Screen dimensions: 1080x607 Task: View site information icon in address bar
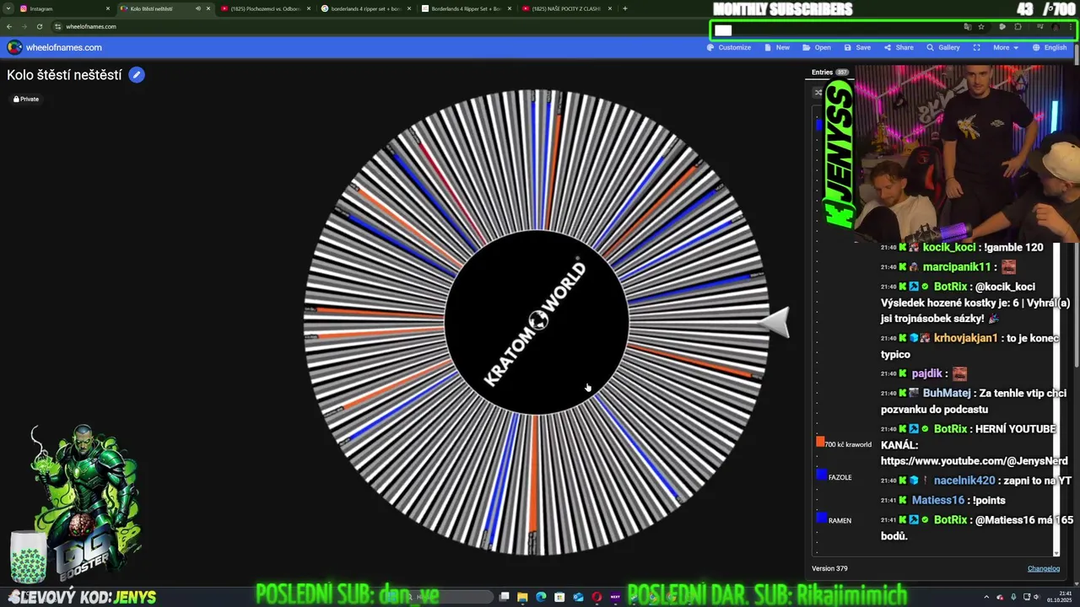point(57,26)
